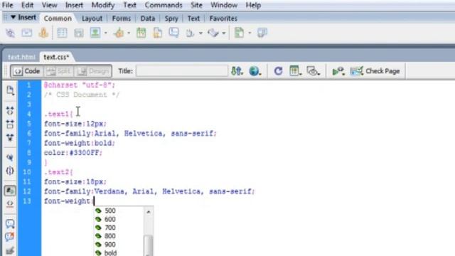455x256 pixels.
Task: Collapse Full Tag in coding toolbar
Action: 10,111
